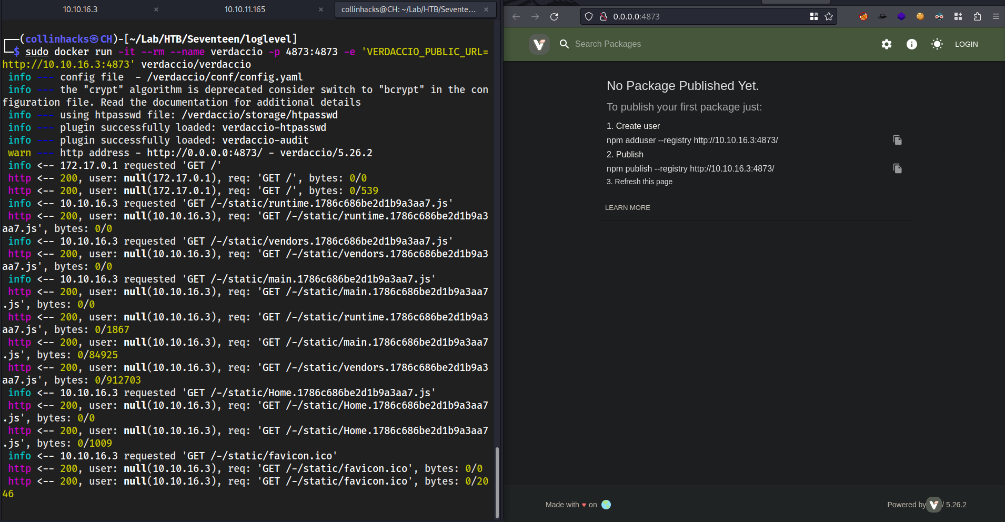Open the extensions puzzle-piece menu
The width and height of the screenshot is (1005, 522).
coord(977,17)
